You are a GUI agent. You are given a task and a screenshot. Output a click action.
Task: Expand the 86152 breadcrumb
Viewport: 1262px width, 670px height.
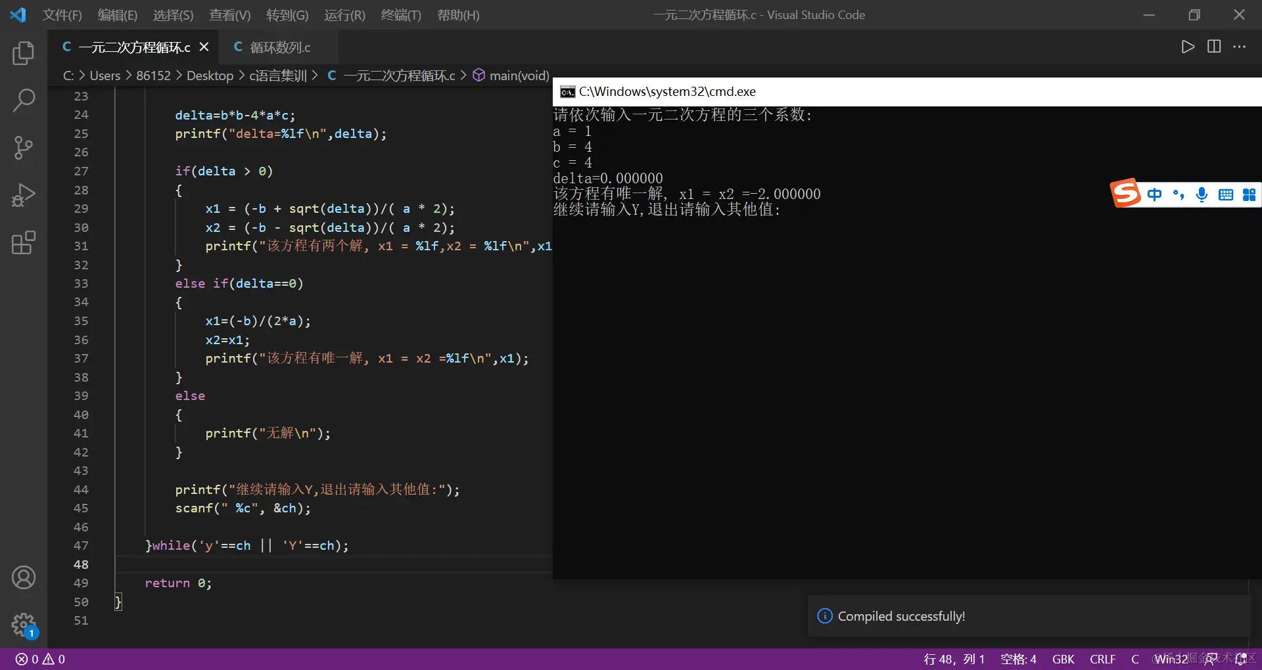[x=153, y=76]
